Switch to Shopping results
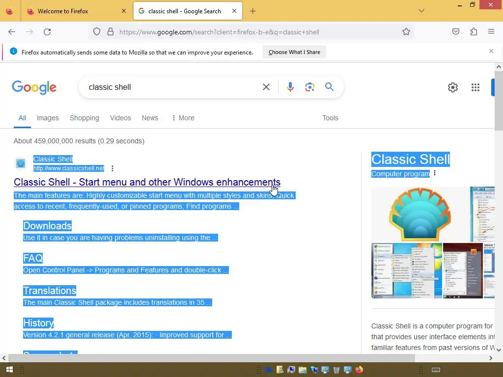 coord(84,118)
